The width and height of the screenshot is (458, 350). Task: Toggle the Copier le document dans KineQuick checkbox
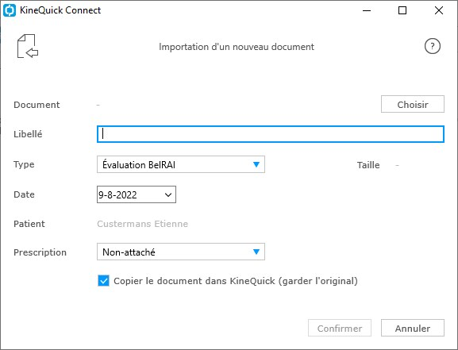coord(103,281)
